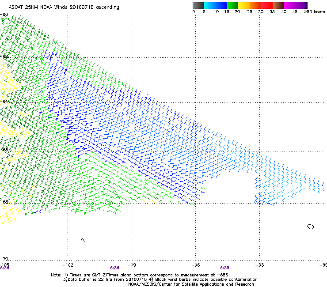Viewport: 327px width, 287px height.
Task: Click the magenta 40-50 knots color band
Action: [x=296, y=5]
